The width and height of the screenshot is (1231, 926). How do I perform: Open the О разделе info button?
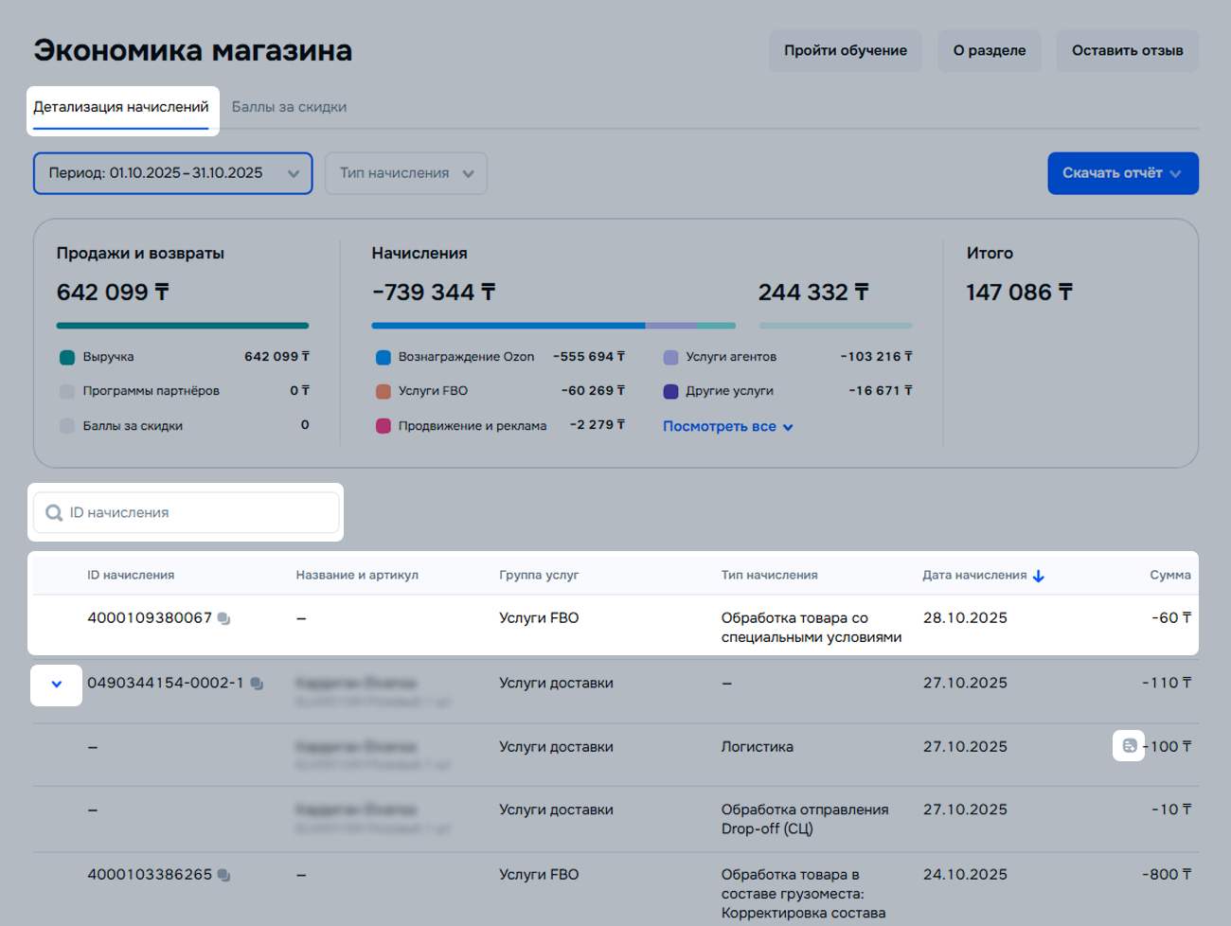[x=989, y=50]
